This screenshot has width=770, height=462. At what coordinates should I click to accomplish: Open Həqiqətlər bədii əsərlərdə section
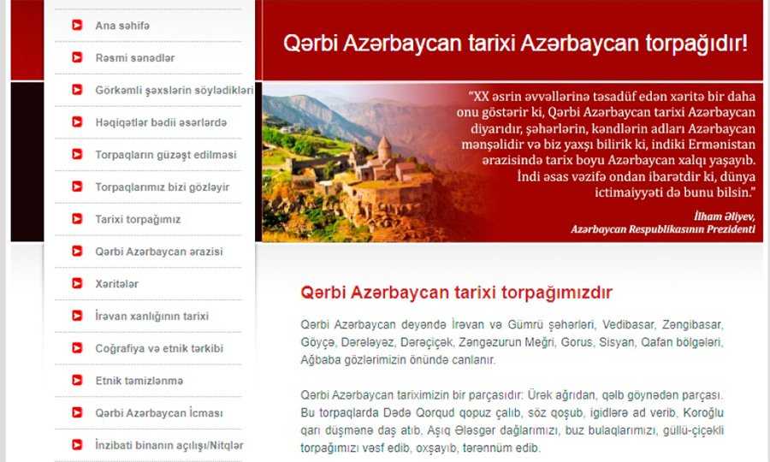(161, 122)
